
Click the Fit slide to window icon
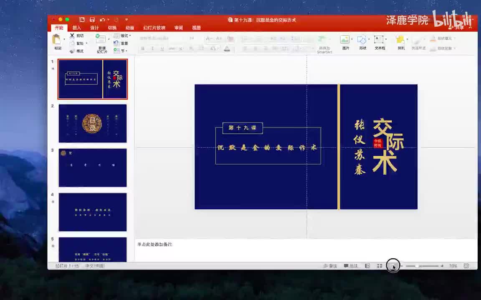(x=466, y=266)
